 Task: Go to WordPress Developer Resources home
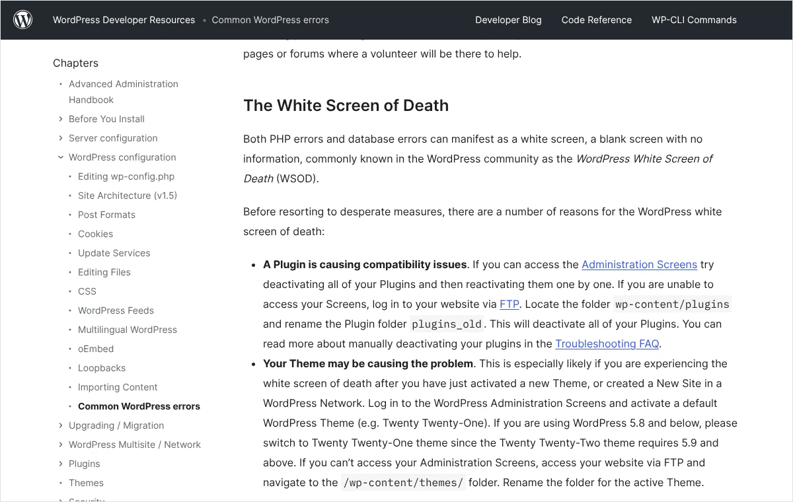pos(124,20)
